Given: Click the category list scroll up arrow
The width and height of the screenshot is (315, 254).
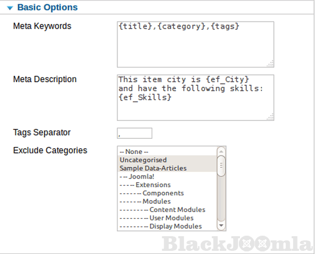Looking at the screenshot, I should [x=221, y=151].
